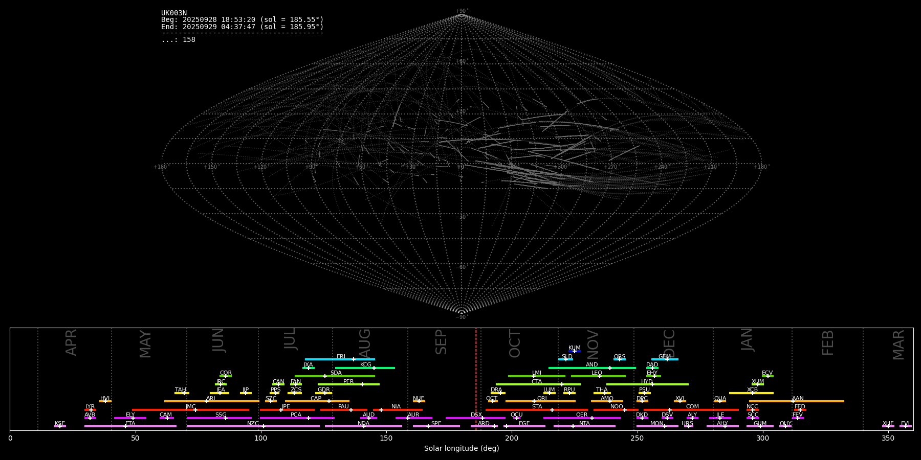This screenshot has height=460, width=921.
Task: Click the lime CTA shower bar
Action: click(x=538, y=384)
